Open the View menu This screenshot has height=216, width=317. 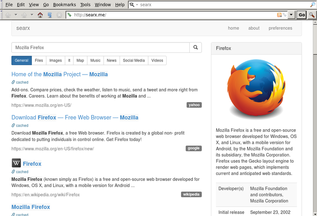coord(34,5)
